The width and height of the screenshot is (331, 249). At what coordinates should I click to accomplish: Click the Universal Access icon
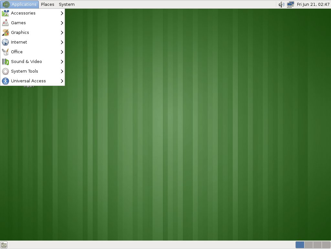(x=5, y=81)
